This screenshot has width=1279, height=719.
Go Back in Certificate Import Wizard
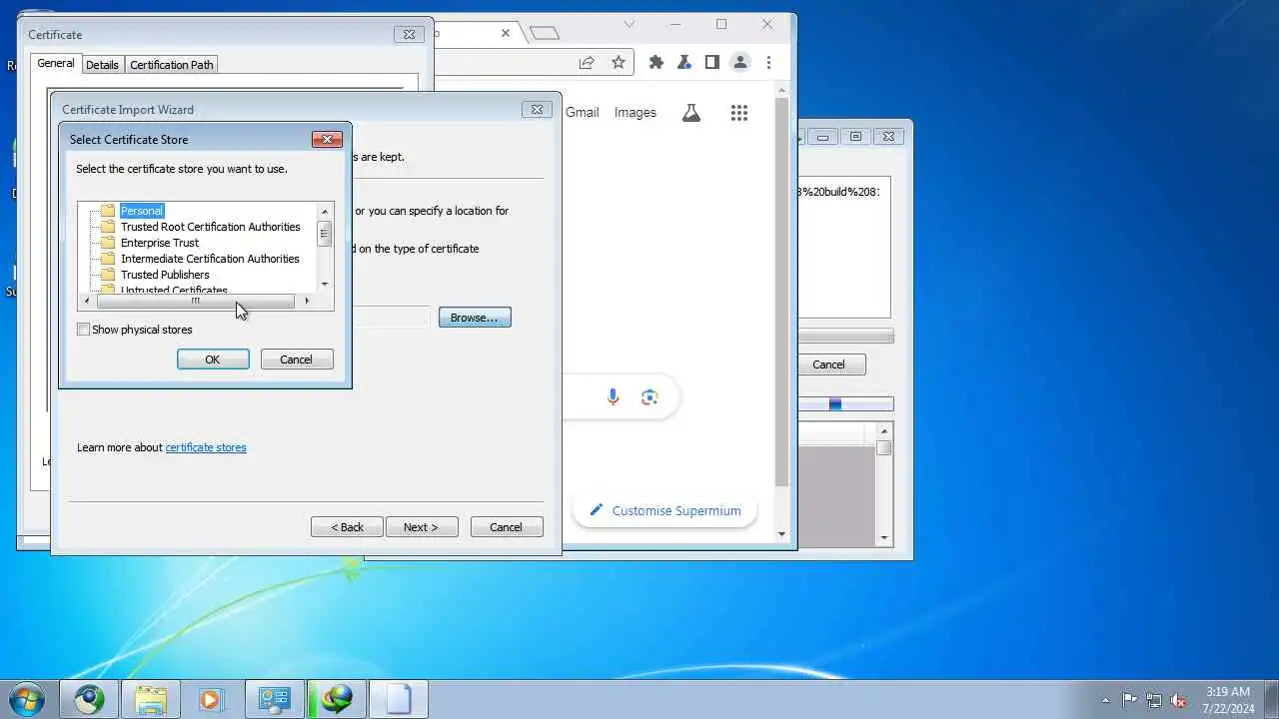(347, 527)
